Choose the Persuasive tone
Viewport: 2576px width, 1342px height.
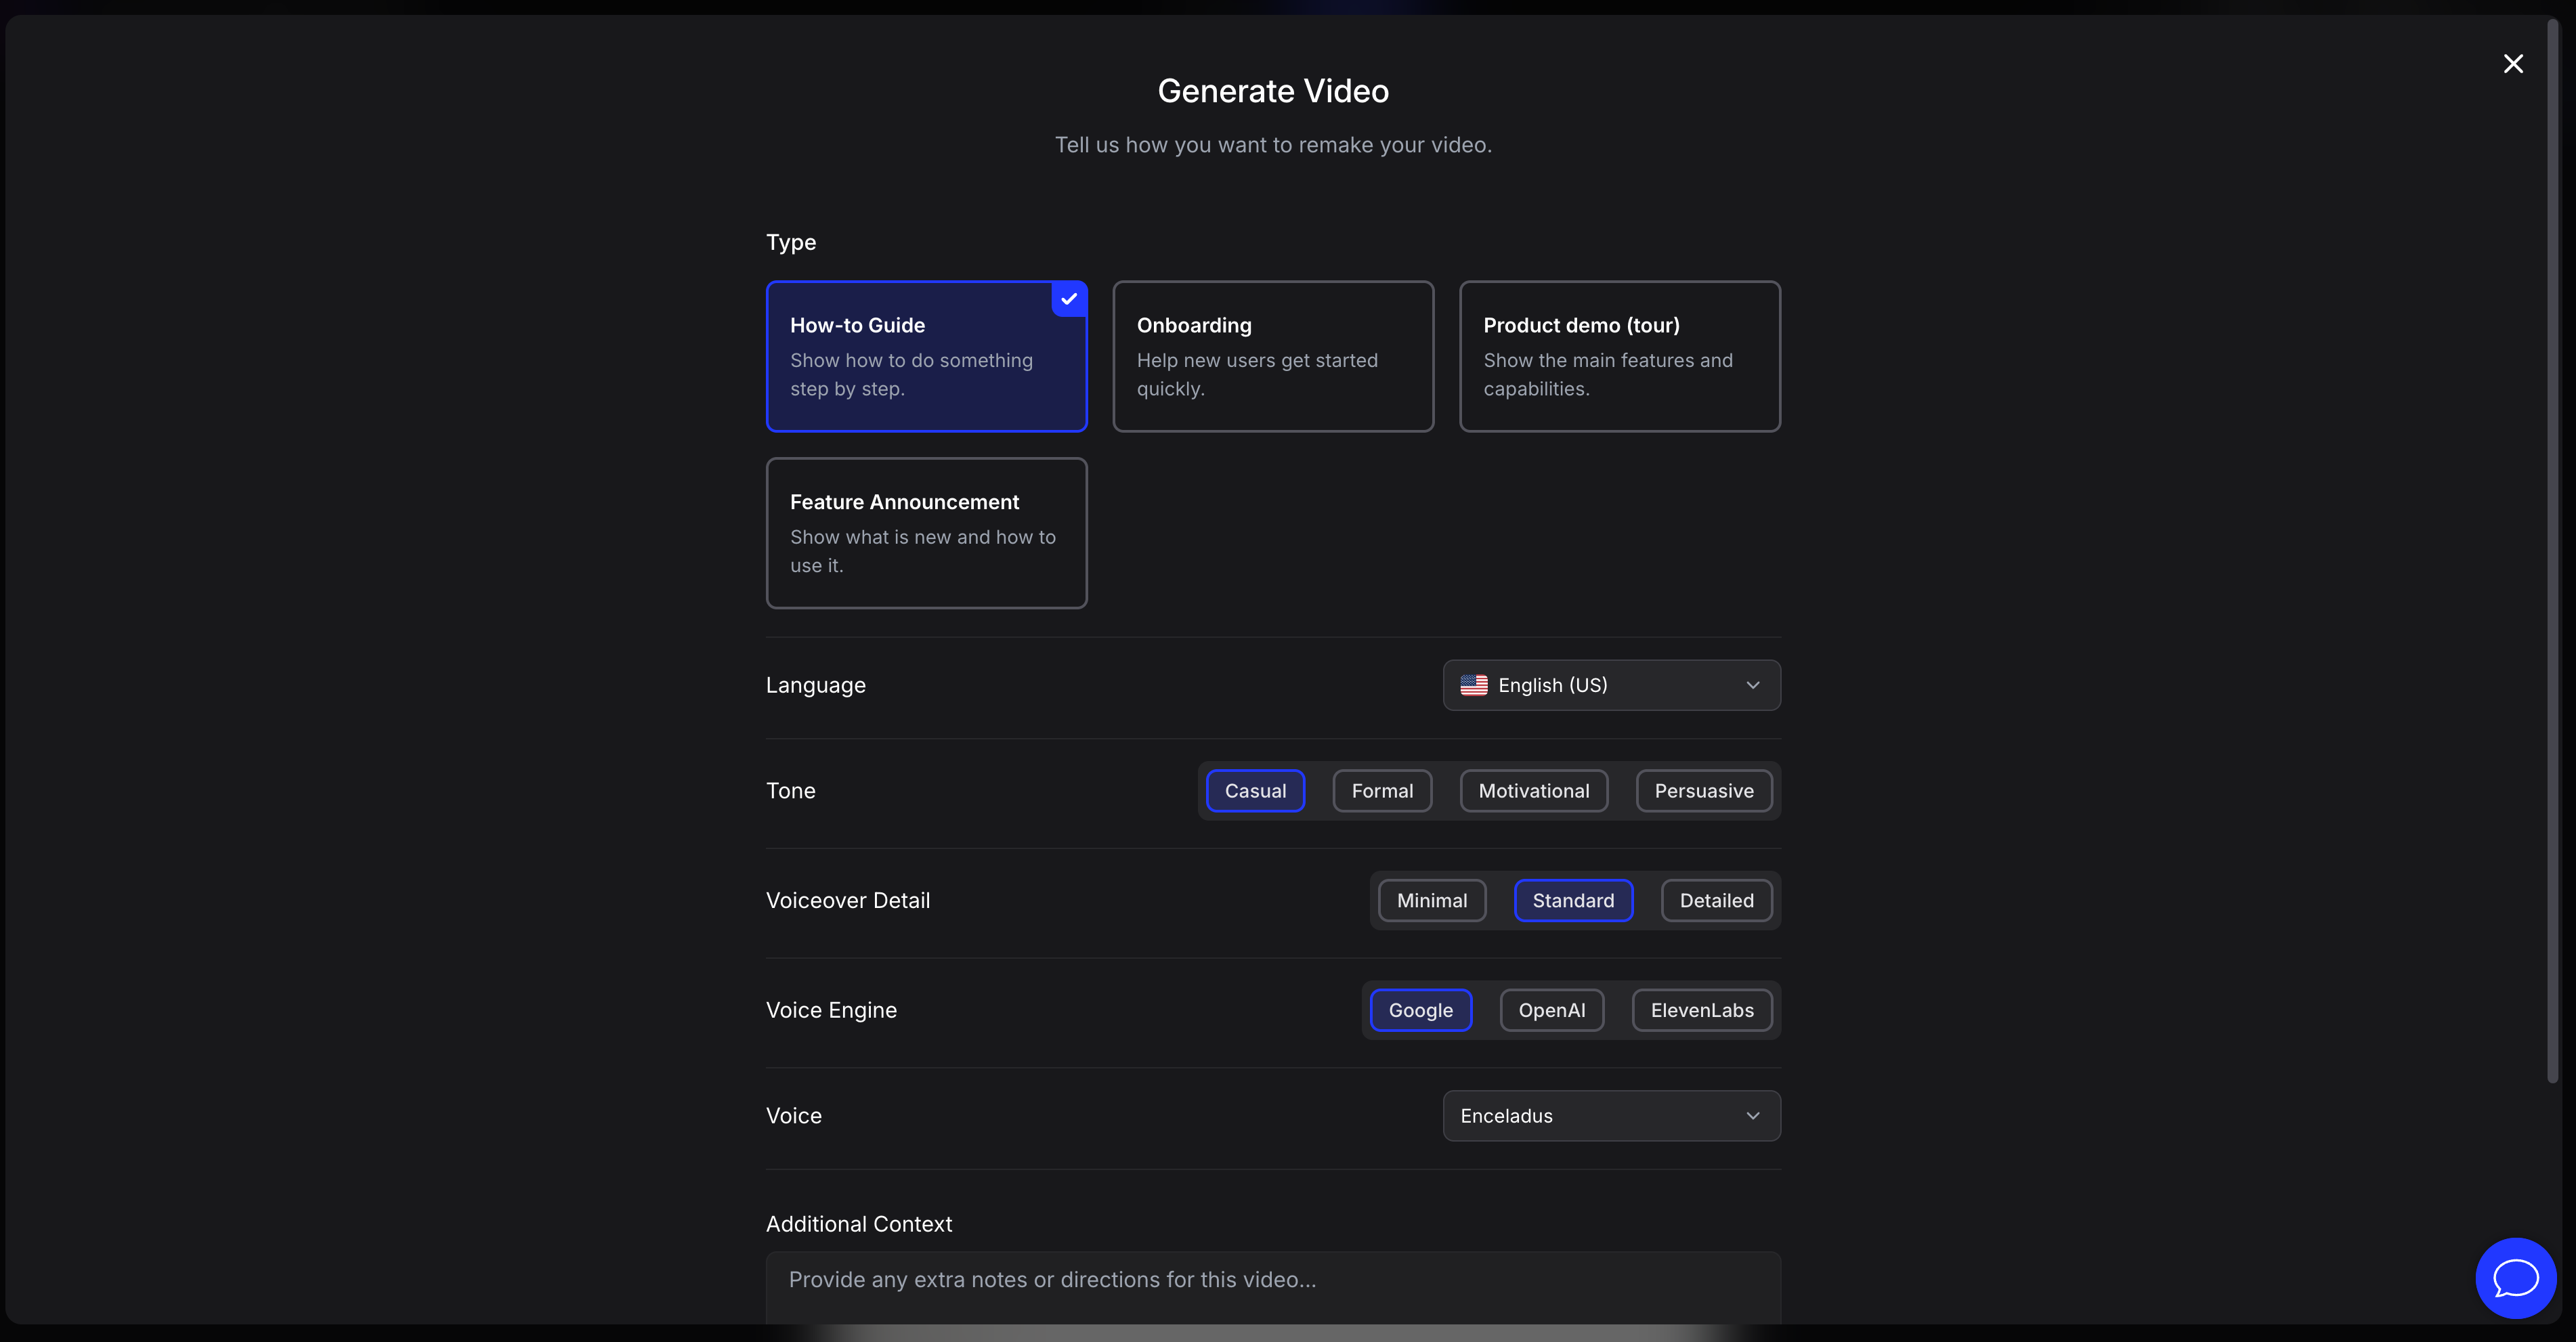coord(1703,791)
